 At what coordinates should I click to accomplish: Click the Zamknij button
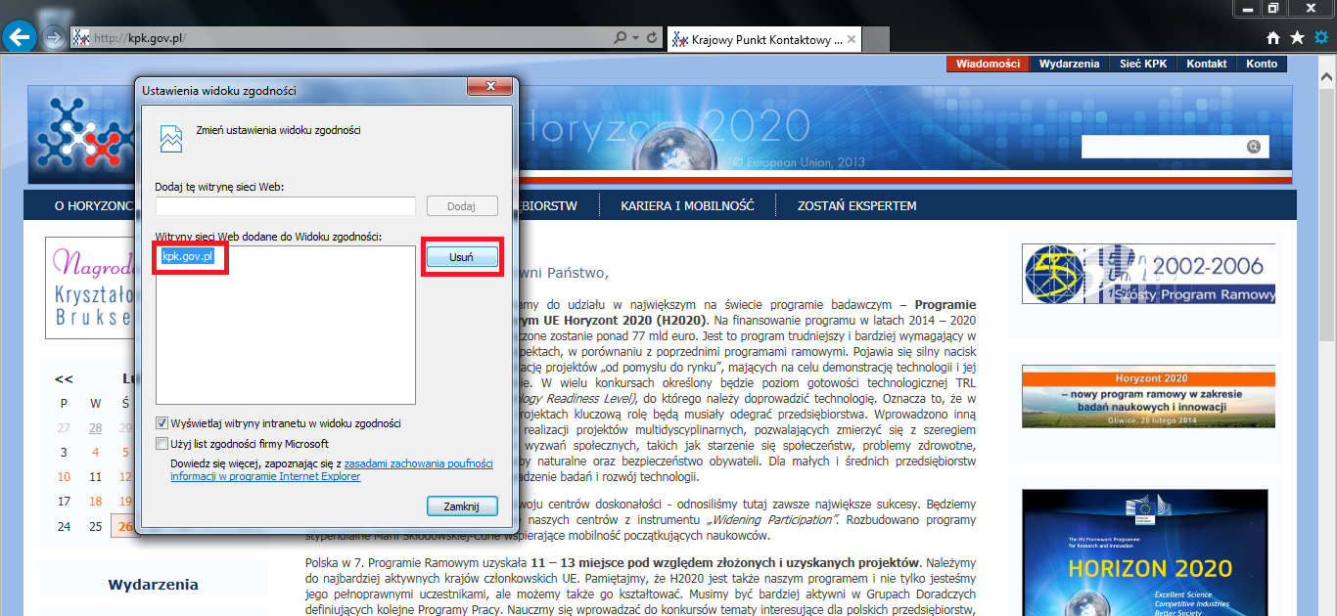tap(462, 506)
